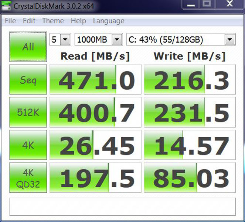This screenshot has width=245, height=222.
Task: Click the 512K write result 231.5
Action: click(190, 112)
